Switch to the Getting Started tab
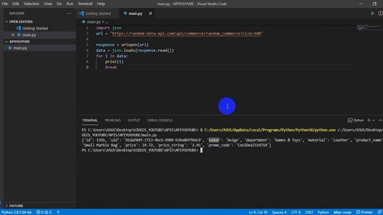Image resolution: width=383 pixels, height=215 pixels. (x=98, y=13)
